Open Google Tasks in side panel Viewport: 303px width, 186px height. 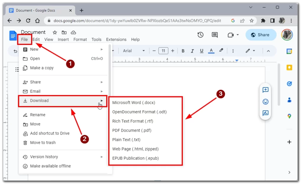pyautogui.click(x=289, y=84)
